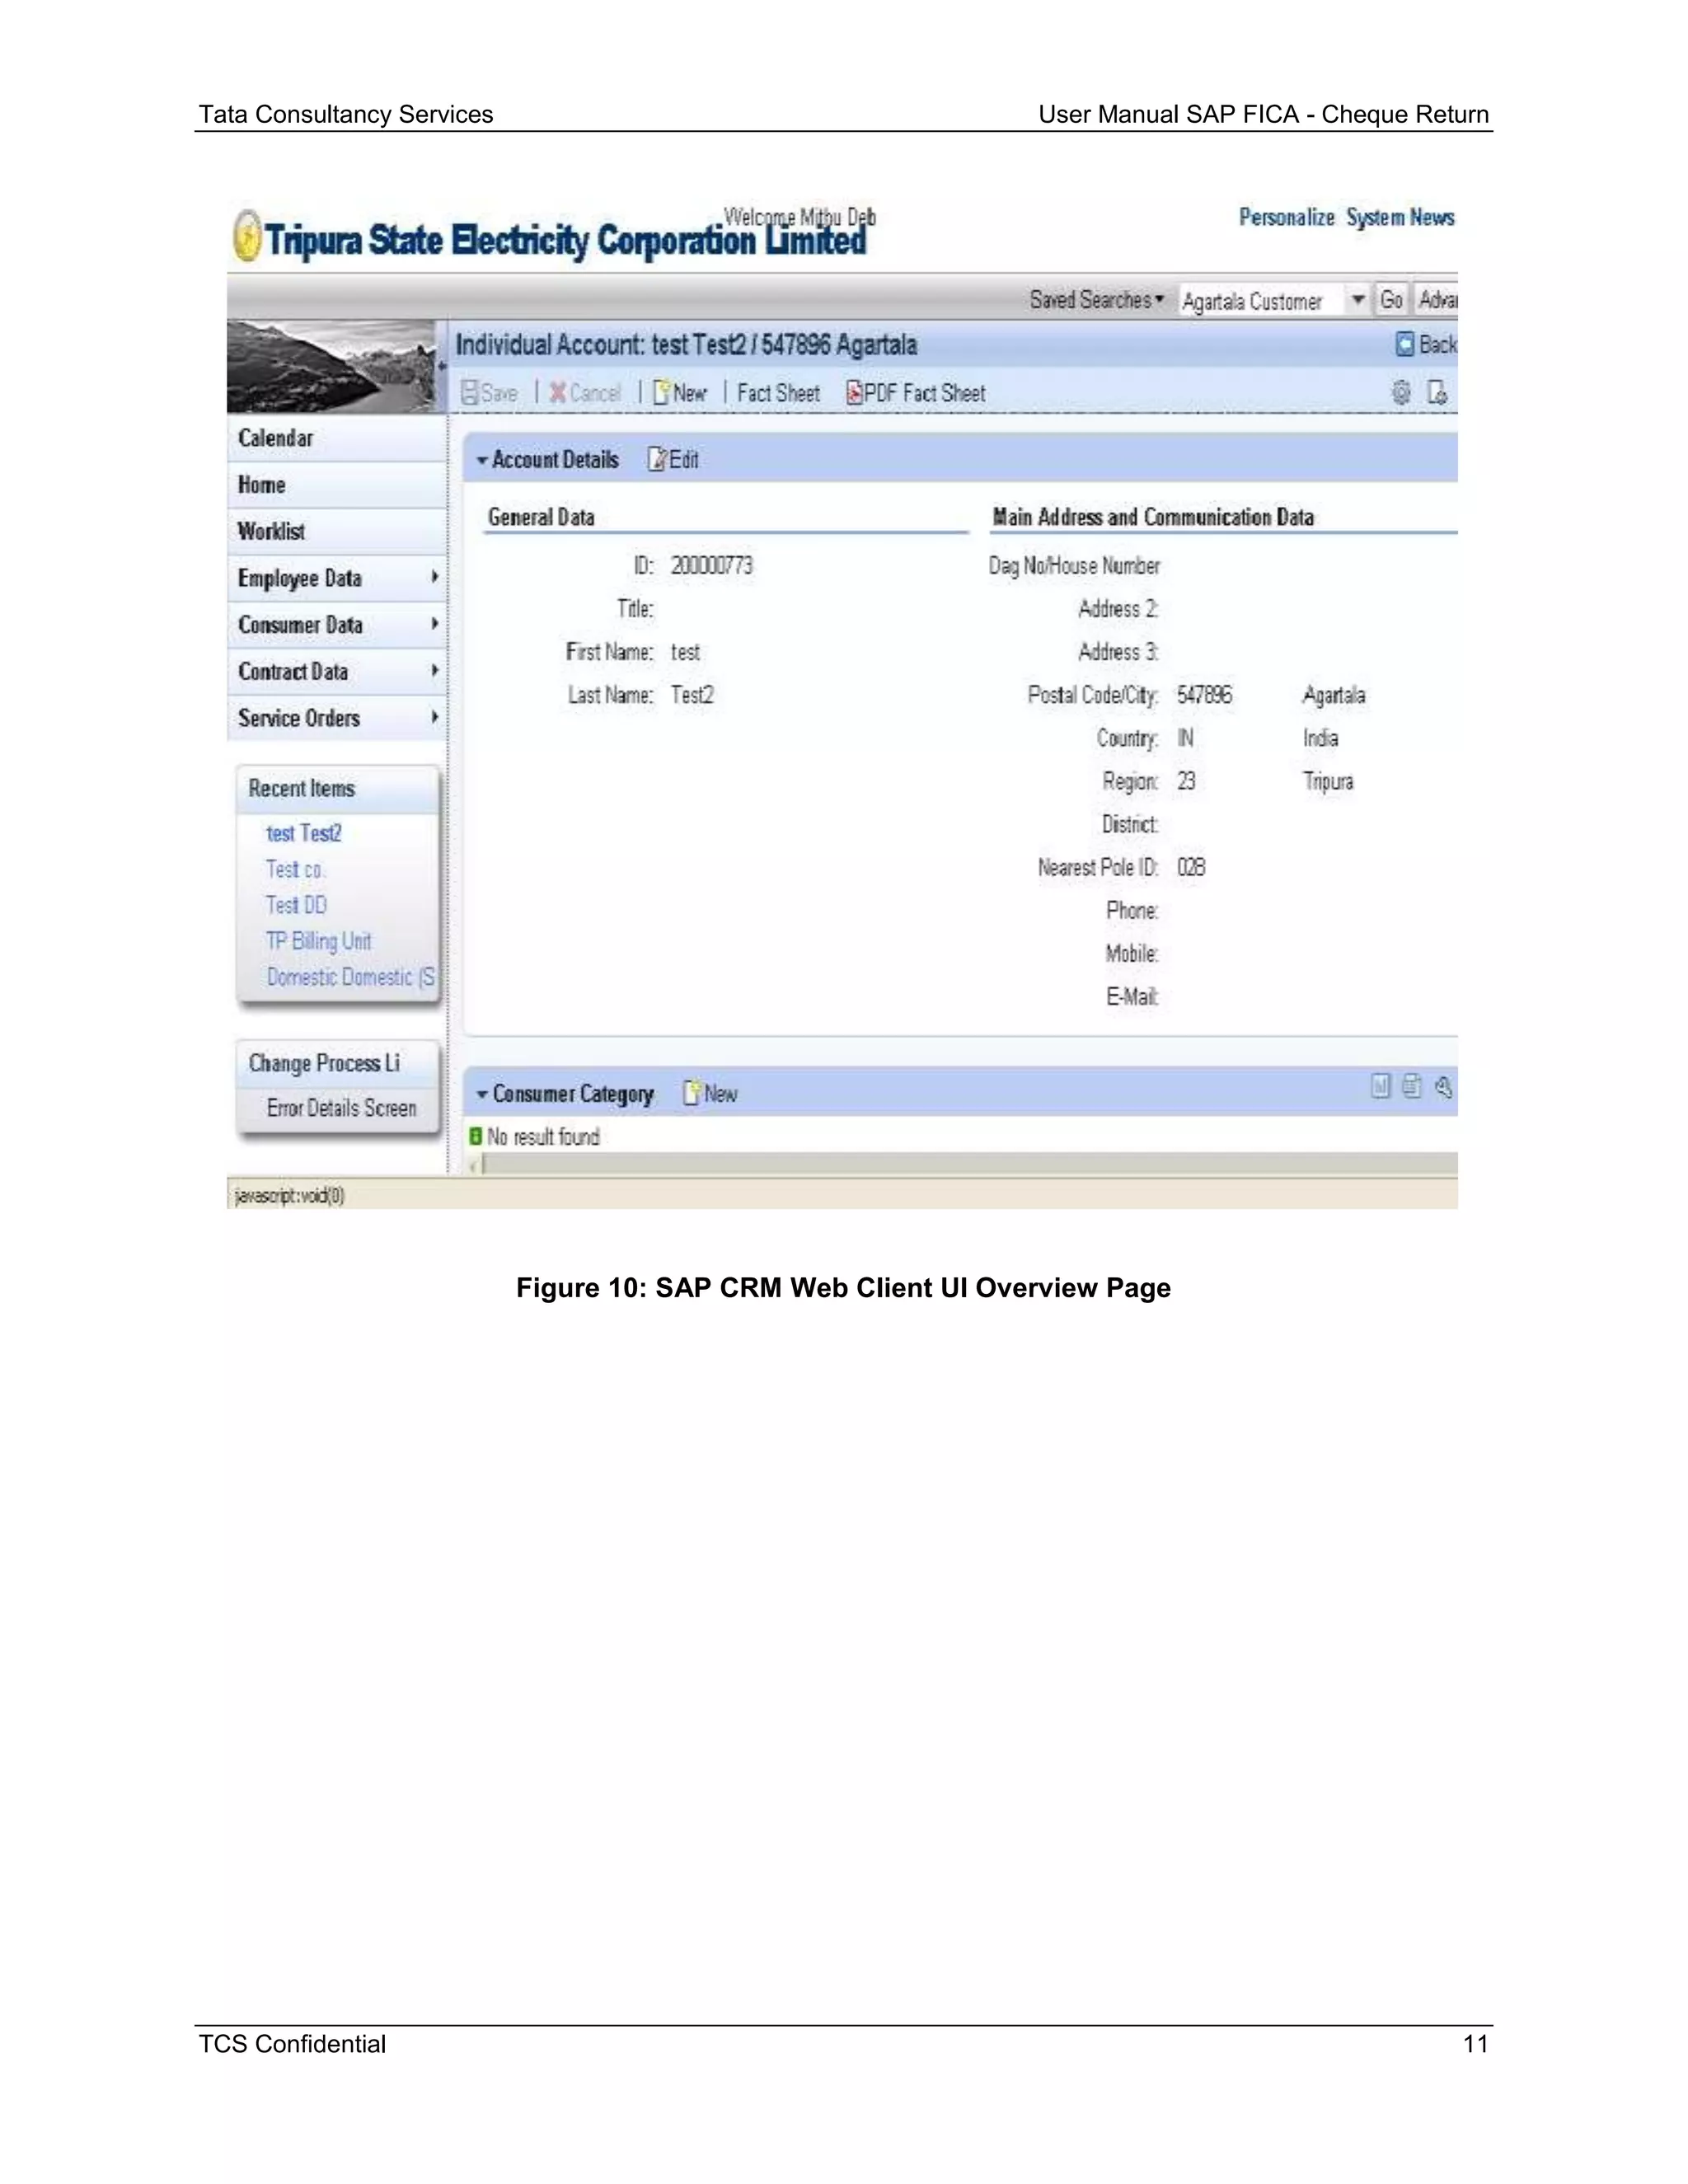
Task: Click the Back arrow icon in account header
Action: point(1405,344)
